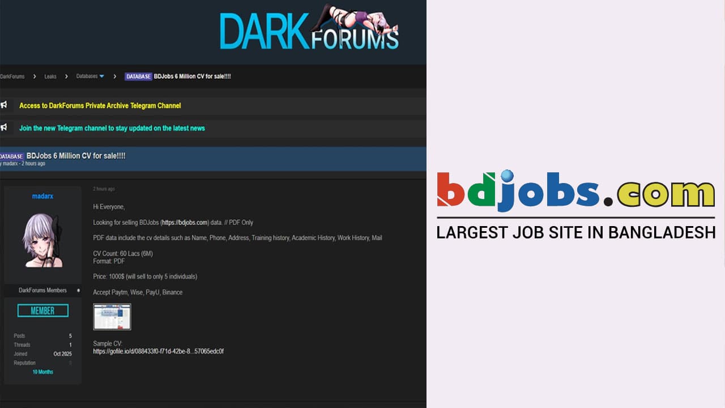Click the MEMBER rank badge
Viewport: 725px width, 408px height.
click(42, 311)
